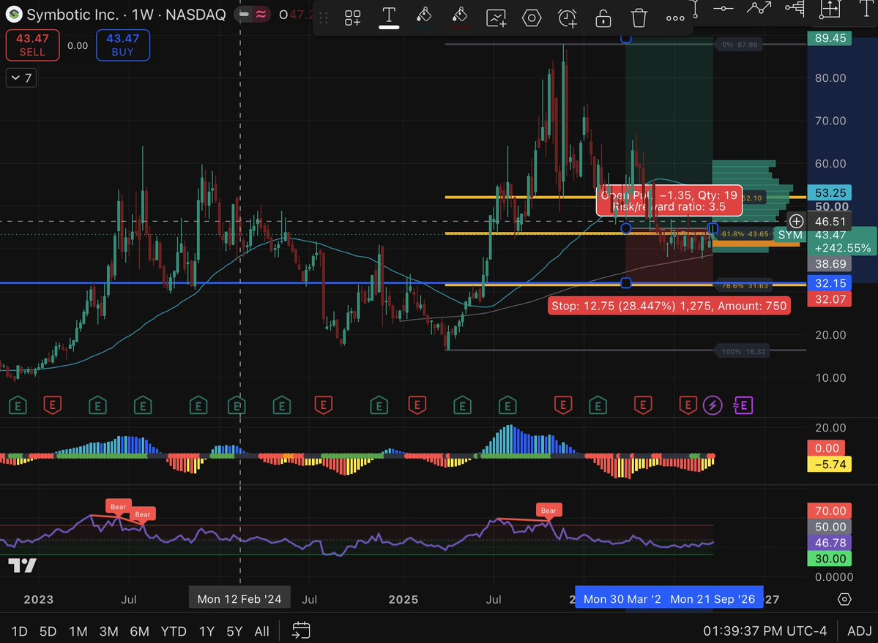This screenshot has height=643, width=878.
Task: Click the 78.6% 31.63 Fibonacci label
Action: [x=745, y=286]
